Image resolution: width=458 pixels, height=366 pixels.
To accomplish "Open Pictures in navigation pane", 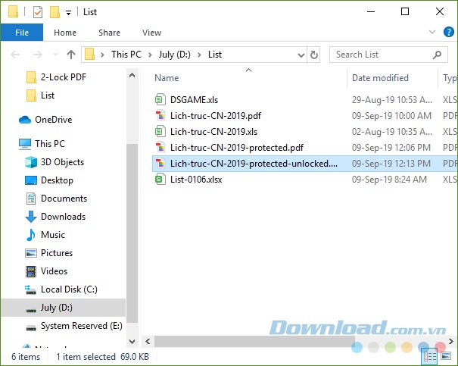I will (48, 253).
